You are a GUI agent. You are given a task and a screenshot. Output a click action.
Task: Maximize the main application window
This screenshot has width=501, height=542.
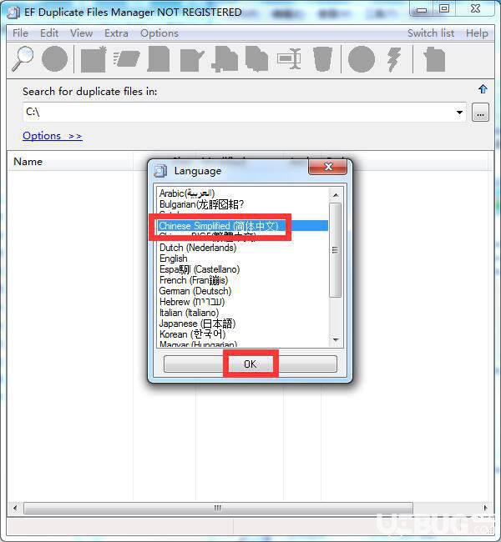coord(444,8)
